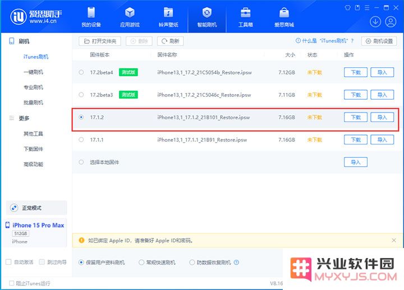This screenshot has width=404, height=290.
Task: Select the 17.2beta3 firmware radio button
Action: click(x=81, y=95)
